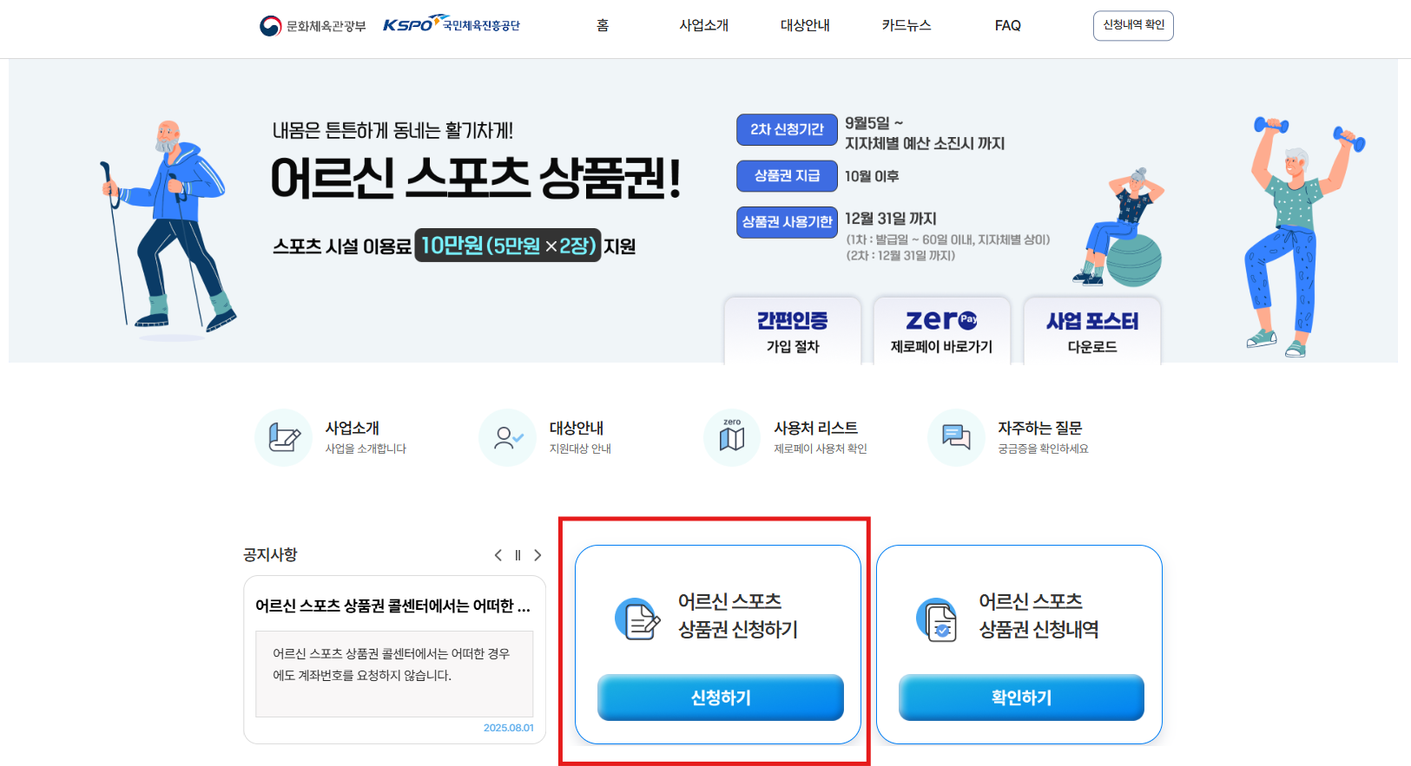Click the 어르신 스포츠 상품권! banner headline

point(475,180)
